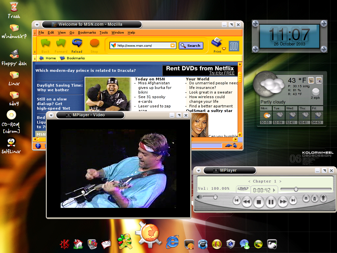Fast forward the video in MPlayer
337x253 pixels.
[x=283, y=202]
